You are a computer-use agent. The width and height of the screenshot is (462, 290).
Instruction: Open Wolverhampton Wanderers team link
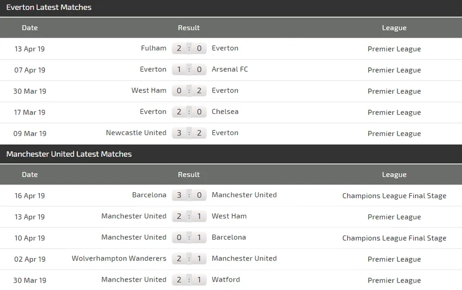[119, 258]
